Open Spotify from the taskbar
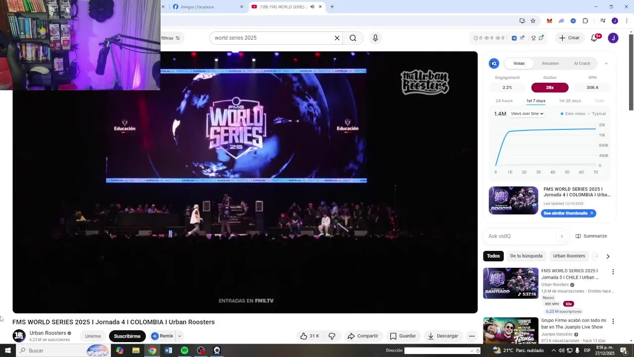Screen dimensions: 634x357 [x=184, y=351]
